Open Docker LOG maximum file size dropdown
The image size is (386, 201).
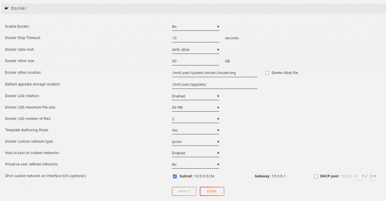[195, 108]
